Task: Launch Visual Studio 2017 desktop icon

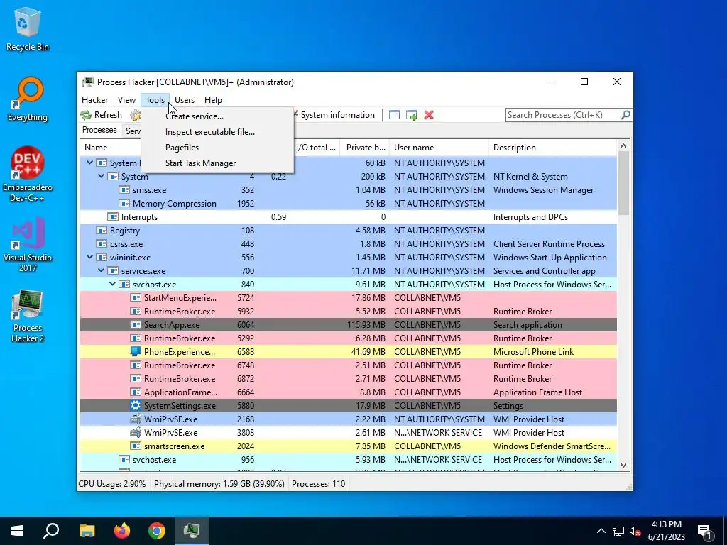Action: tap(28, 245)
